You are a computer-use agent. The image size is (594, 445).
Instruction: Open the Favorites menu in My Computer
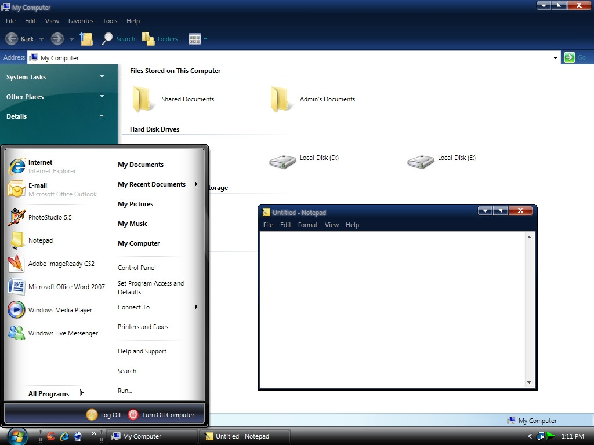click(81, 21)
